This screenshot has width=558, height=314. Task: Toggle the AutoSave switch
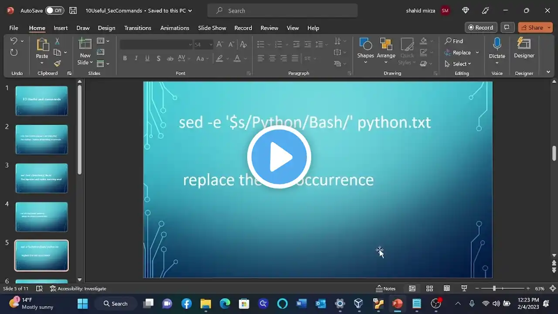54,10
